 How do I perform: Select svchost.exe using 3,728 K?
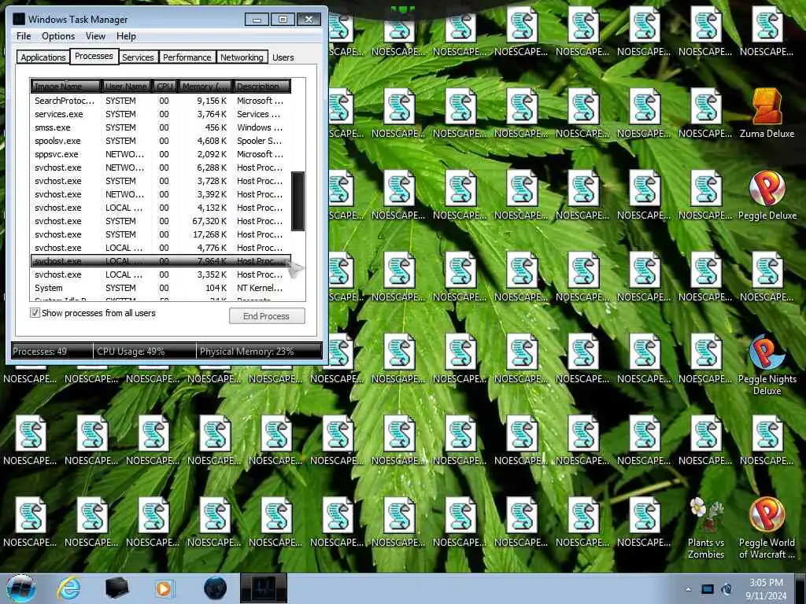tap(161, 181)
